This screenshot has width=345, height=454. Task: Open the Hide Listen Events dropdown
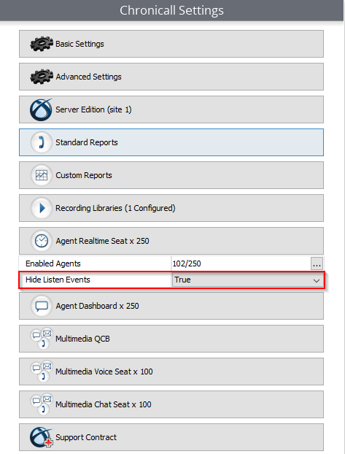[x=248, y=280]
